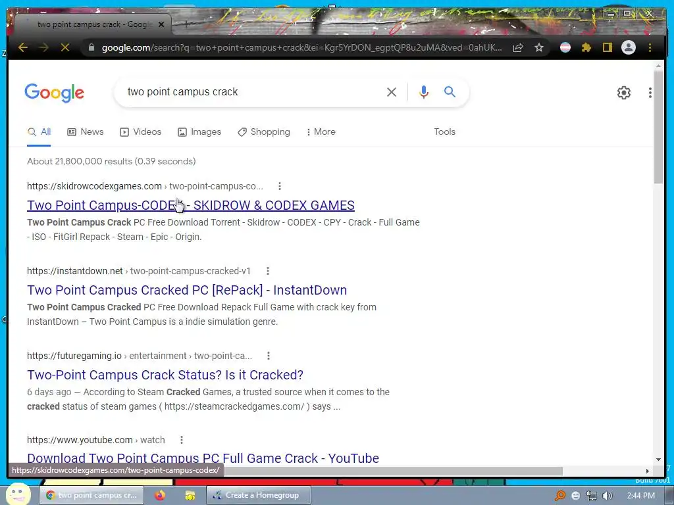
Task: Click the horizontal scrollbar right arrow
Action: [x=648, y=471]
